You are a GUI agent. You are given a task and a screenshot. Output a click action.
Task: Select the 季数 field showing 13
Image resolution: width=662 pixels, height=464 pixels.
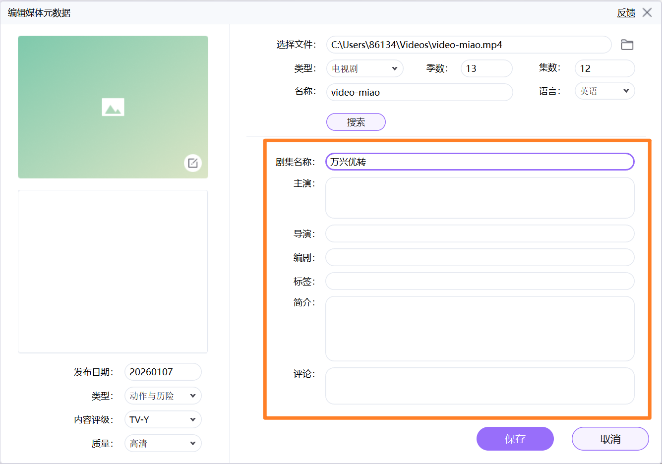tap(486, 68)
